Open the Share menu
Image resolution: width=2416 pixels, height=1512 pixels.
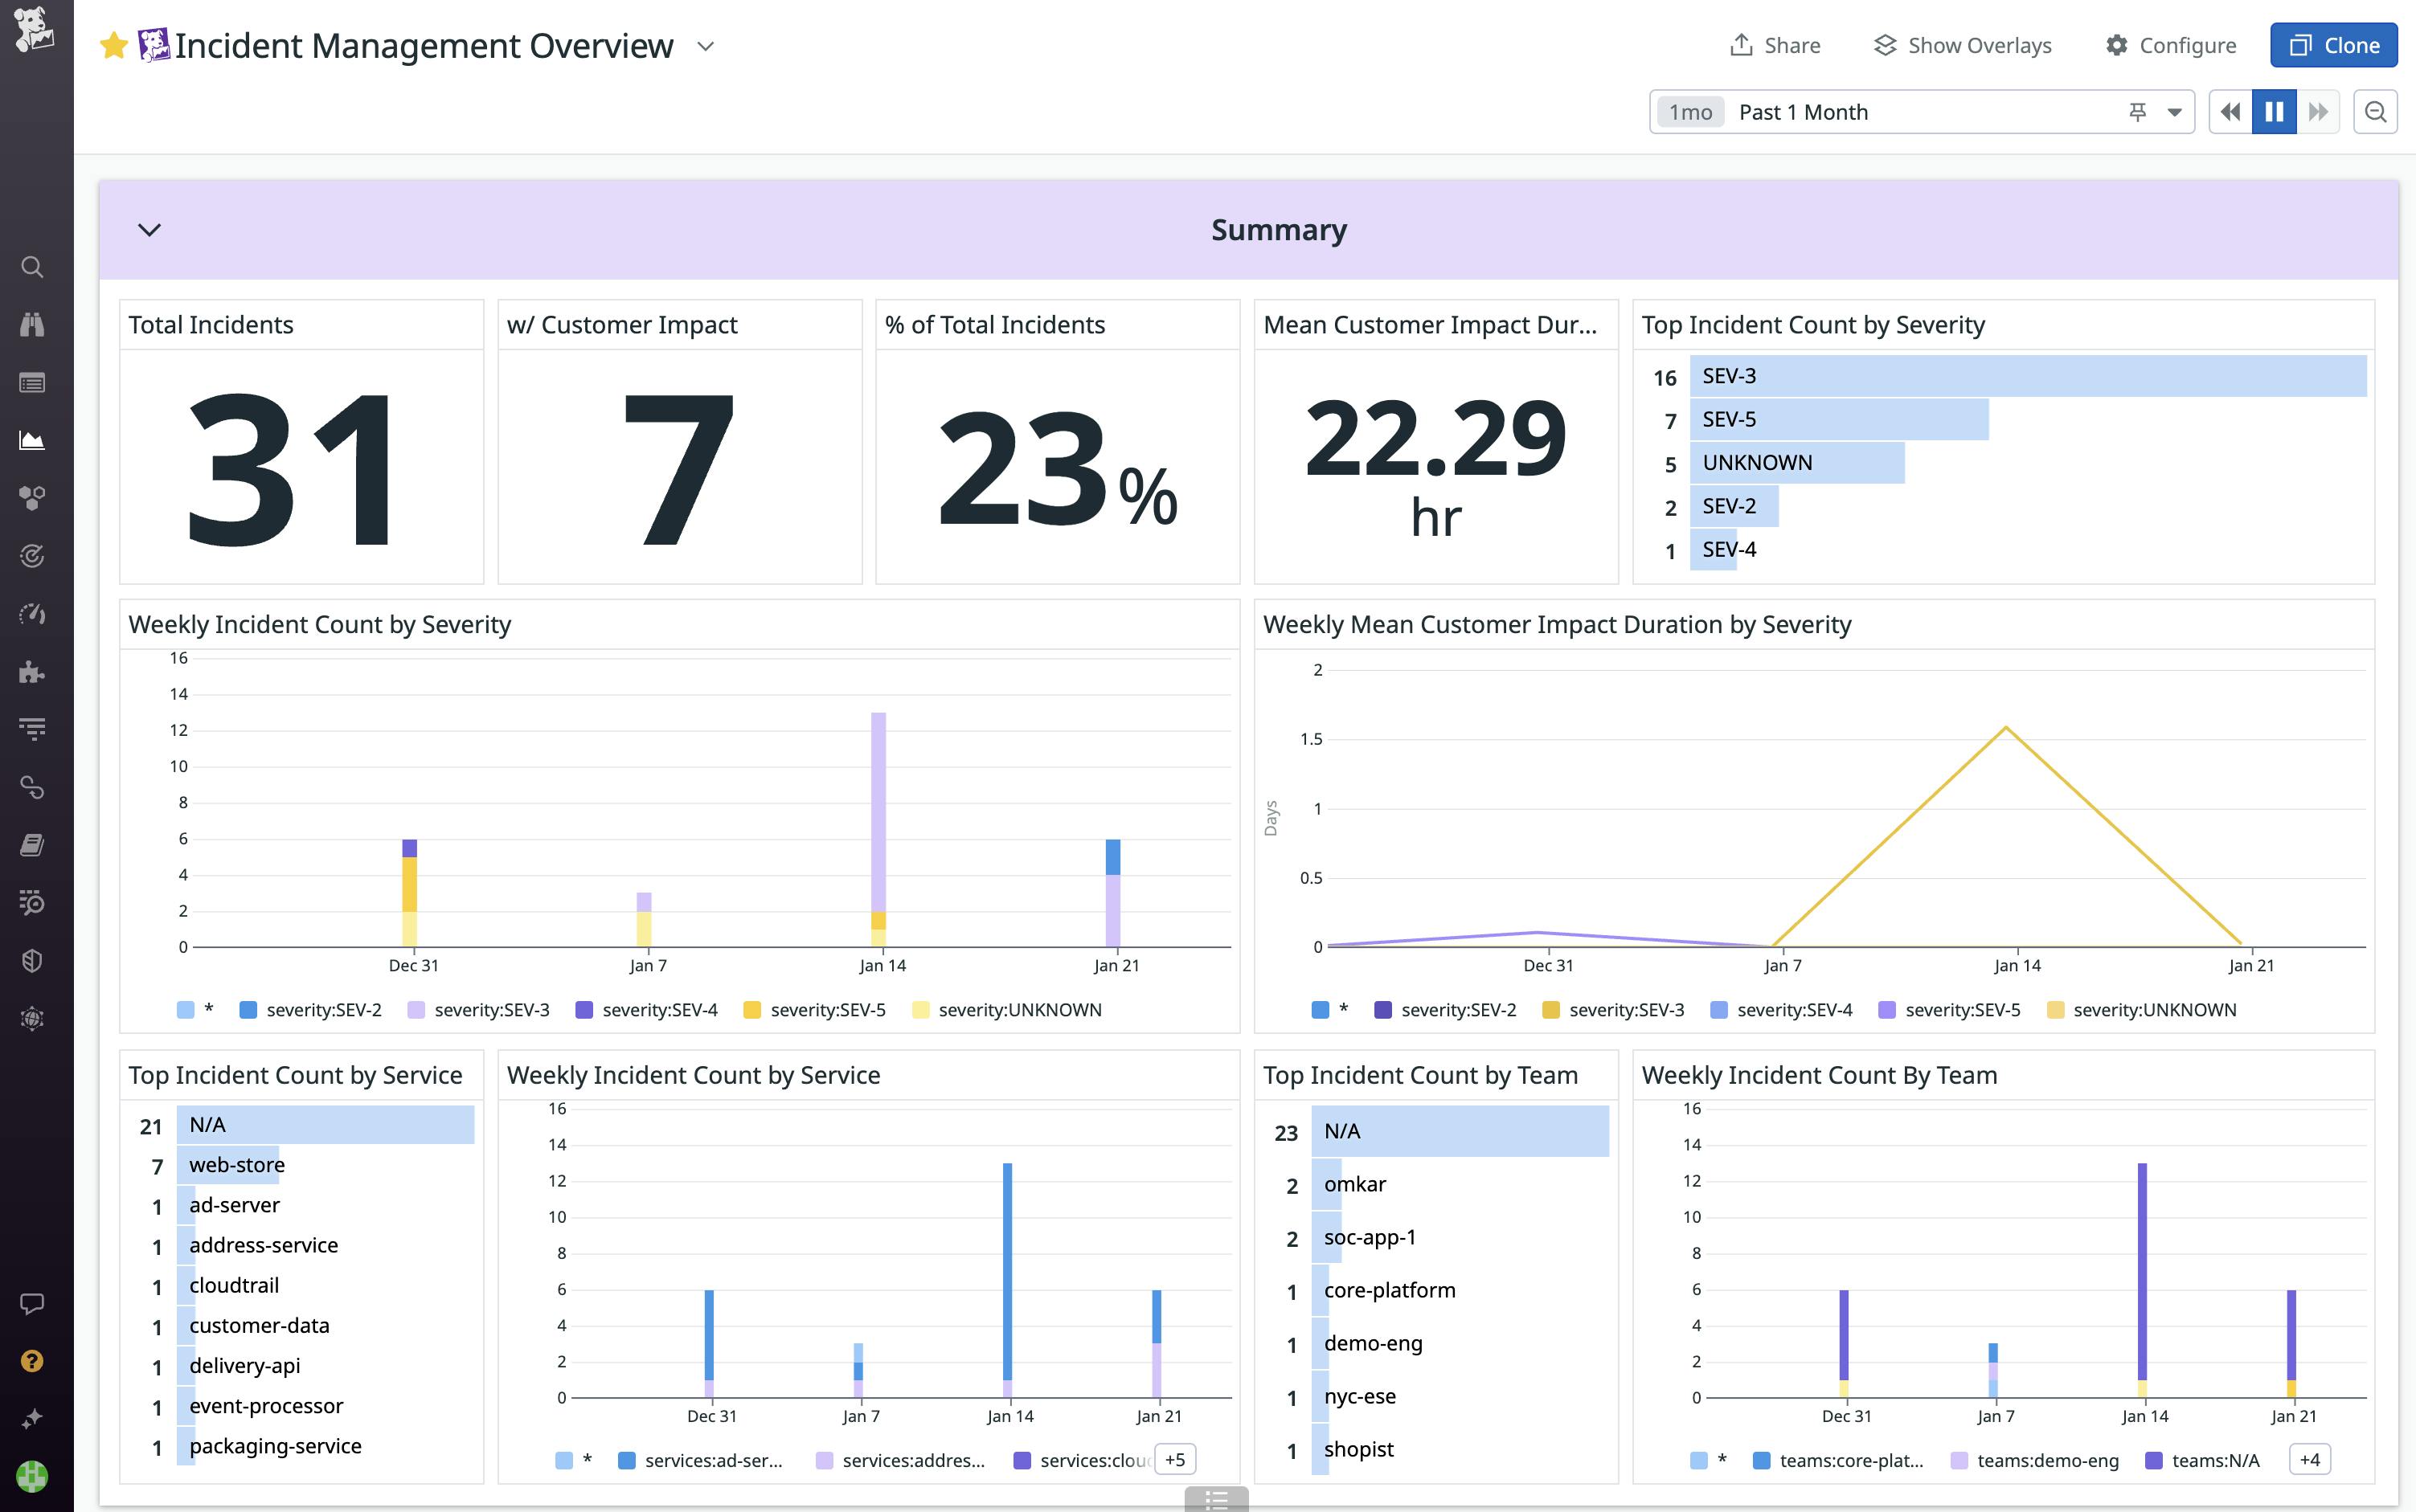pos(1775,45)
